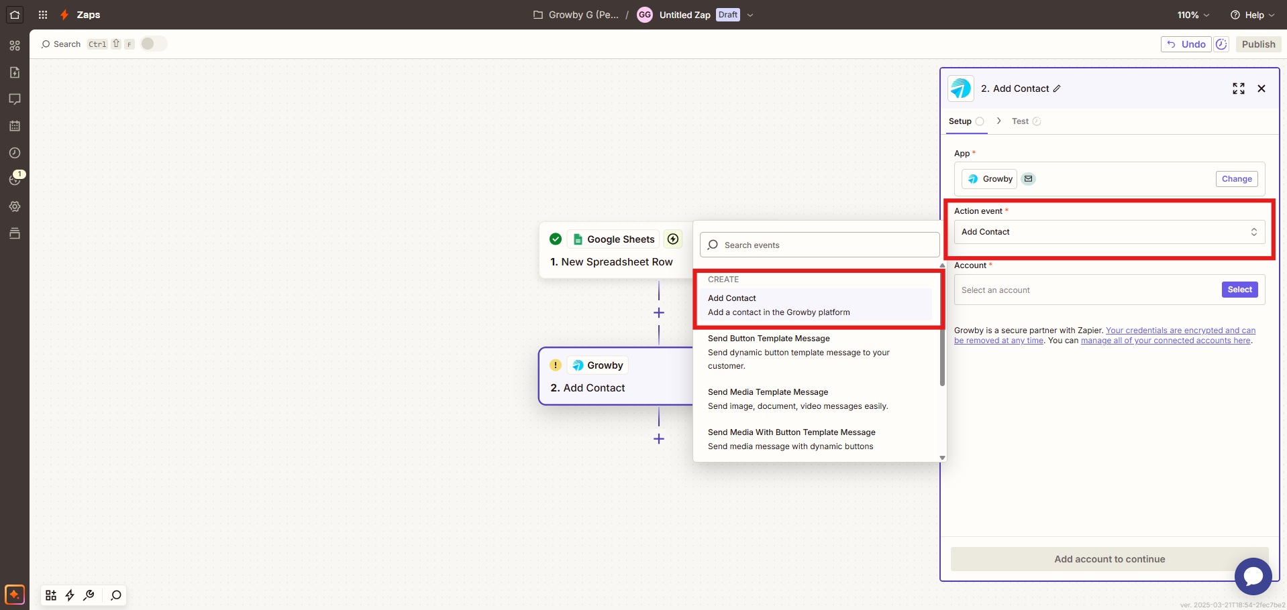Click Add account to continue button
1287x610 pixels.
(1109, 559)
